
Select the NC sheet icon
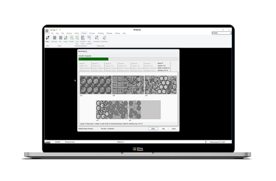pos(61,39)
